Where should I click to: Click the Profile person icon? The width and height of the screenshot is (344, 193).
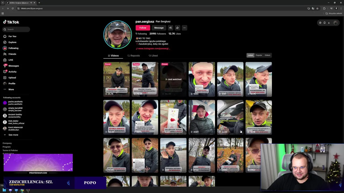[5, 83]
